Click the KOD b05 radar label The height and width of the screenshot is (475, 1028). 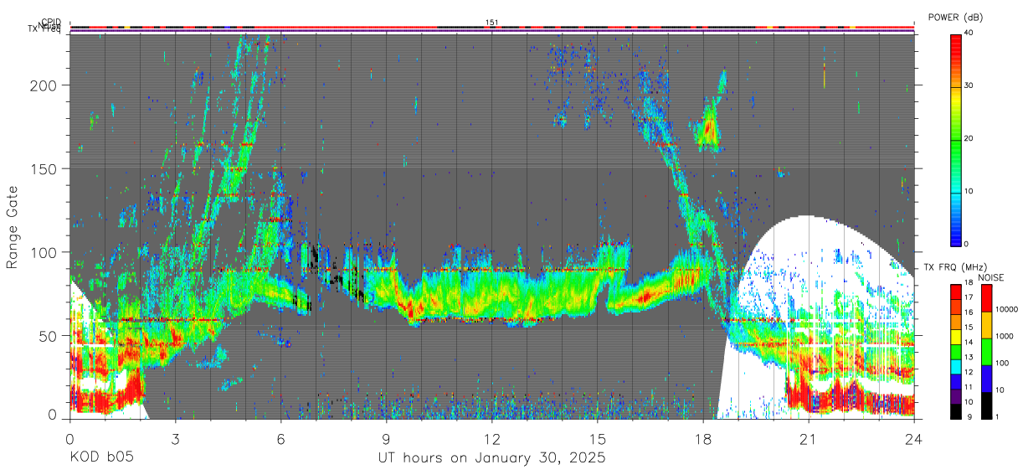point(101,458)
